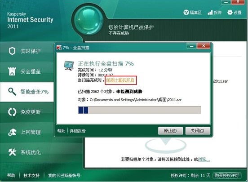Click the scan monitor icon in dialog
This screenshot has height=182, width=248.
(x=69, y=66)
